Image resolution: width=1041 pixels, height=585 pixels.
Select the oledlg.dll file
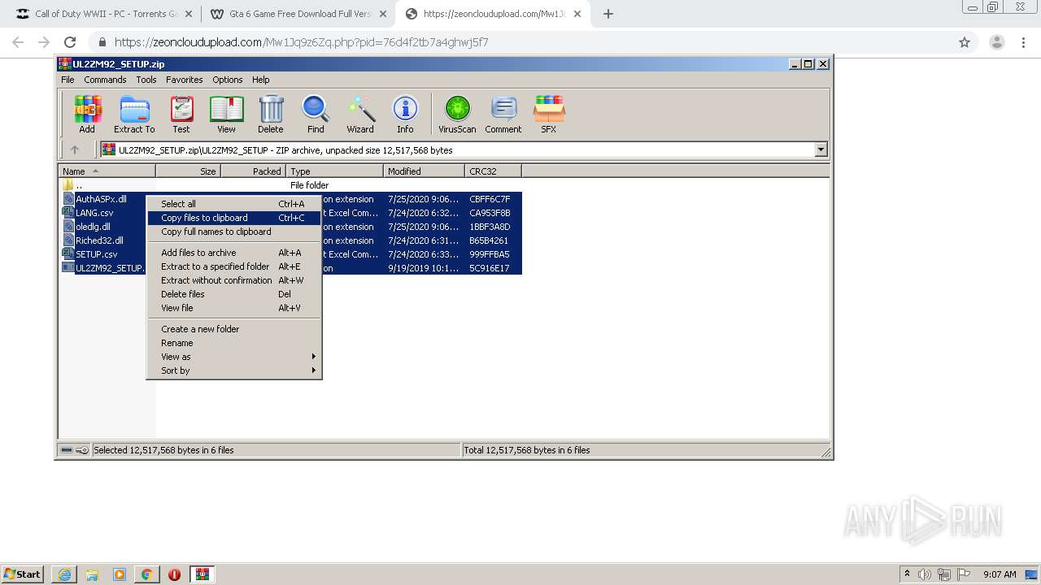click(x=93, y=227)
